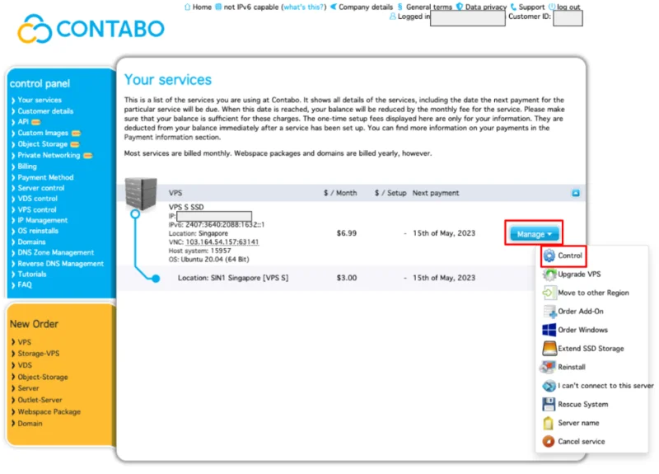Open Payment Method link
The width and height of the screenshot is (659, 474).
click(x=45, y=177)
